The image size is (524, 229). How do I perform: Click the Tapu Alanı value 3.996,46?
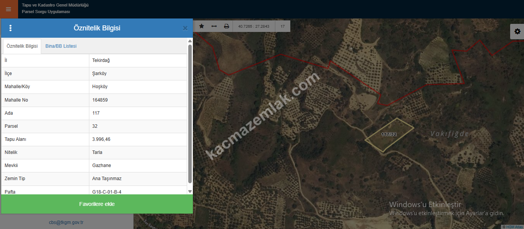(101, 139)
